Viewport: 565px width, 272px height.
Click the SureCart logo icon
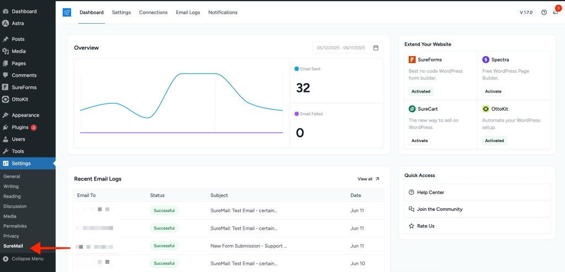412,108
